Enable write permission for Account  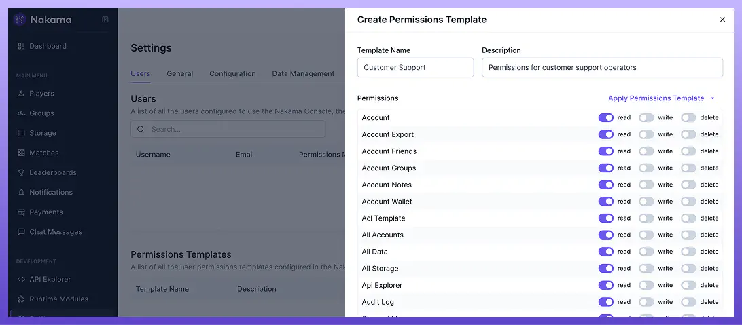[x=646, y=117]
